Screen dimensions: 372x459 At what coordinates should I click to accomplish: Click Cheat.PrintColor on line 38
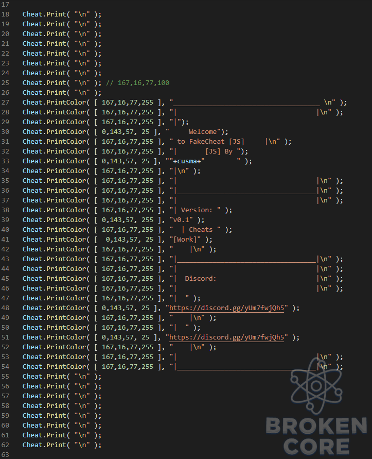coord(55,210)
